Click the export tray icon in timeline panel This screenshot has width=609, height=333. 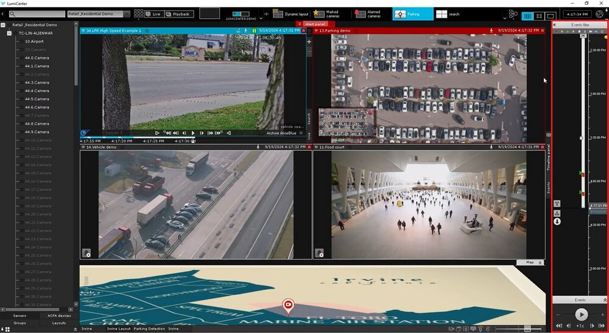557,213
